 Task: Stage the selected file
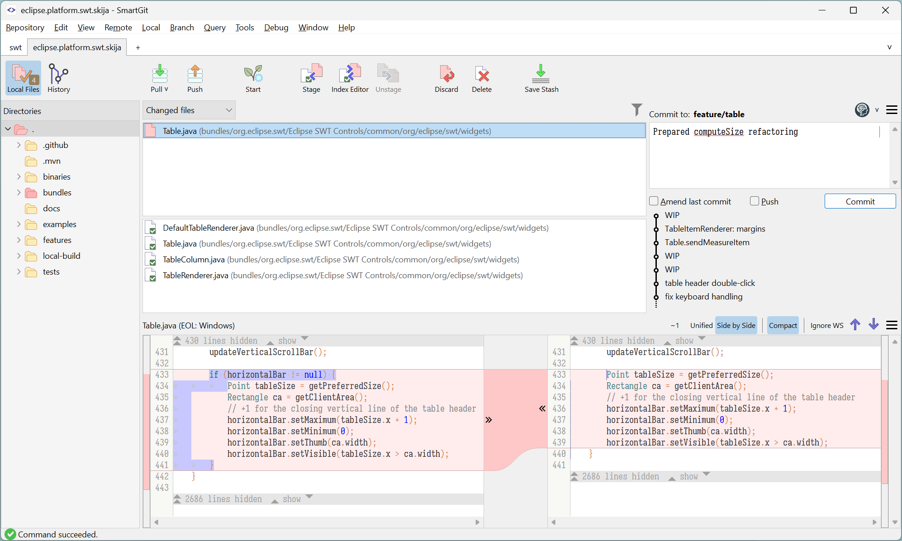click(311, 78)
